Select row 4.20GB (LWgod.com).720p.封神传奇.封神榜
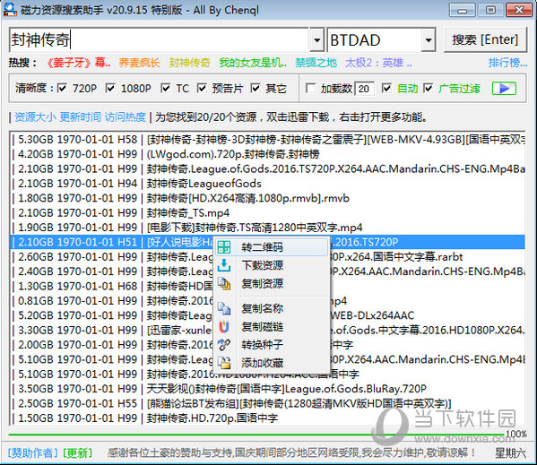 (268, 154)
